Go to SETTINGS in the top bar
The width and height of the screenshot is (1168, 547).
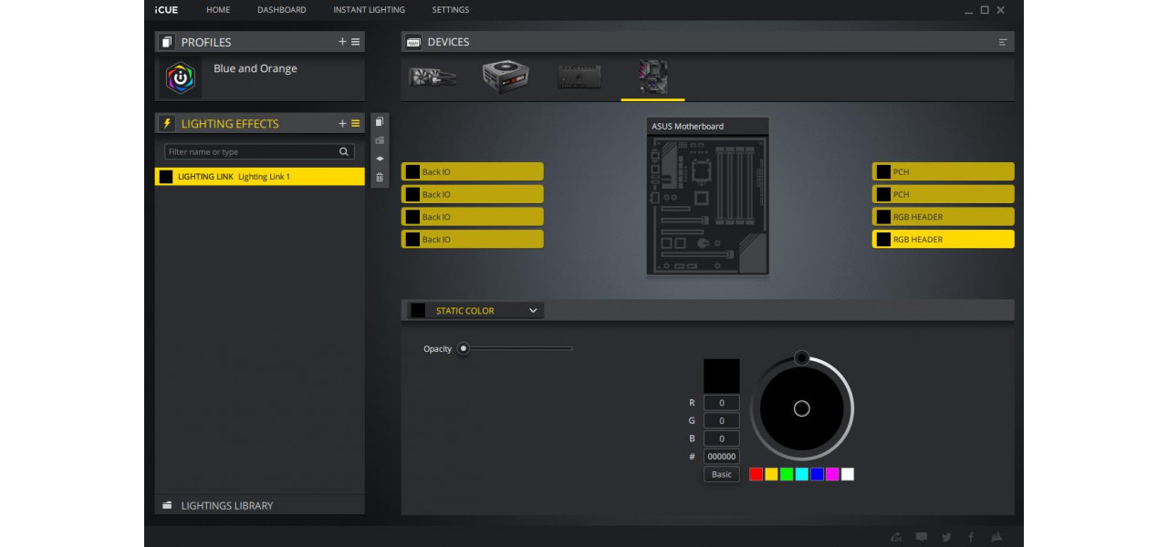coord(451,10)
